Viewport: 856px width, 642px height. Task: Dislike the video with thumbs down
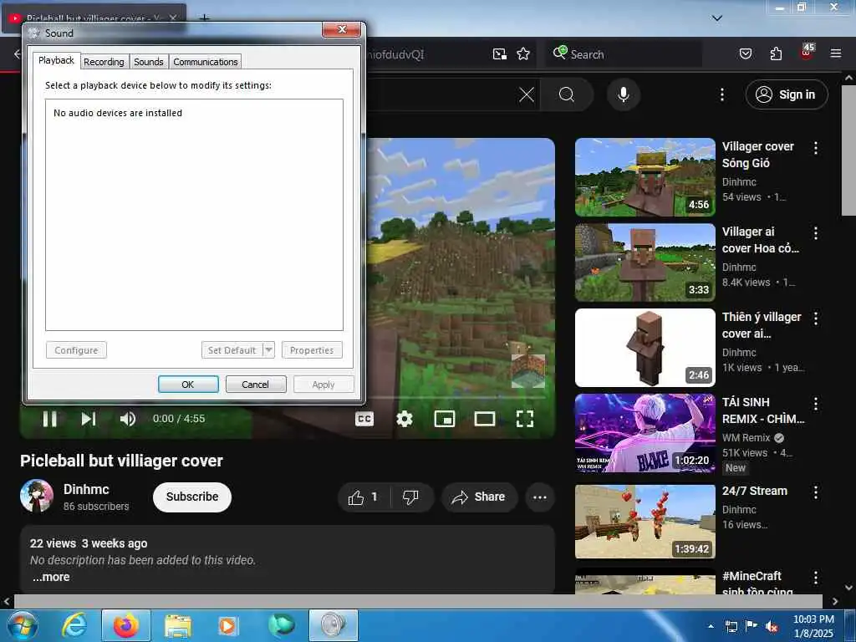410,497
